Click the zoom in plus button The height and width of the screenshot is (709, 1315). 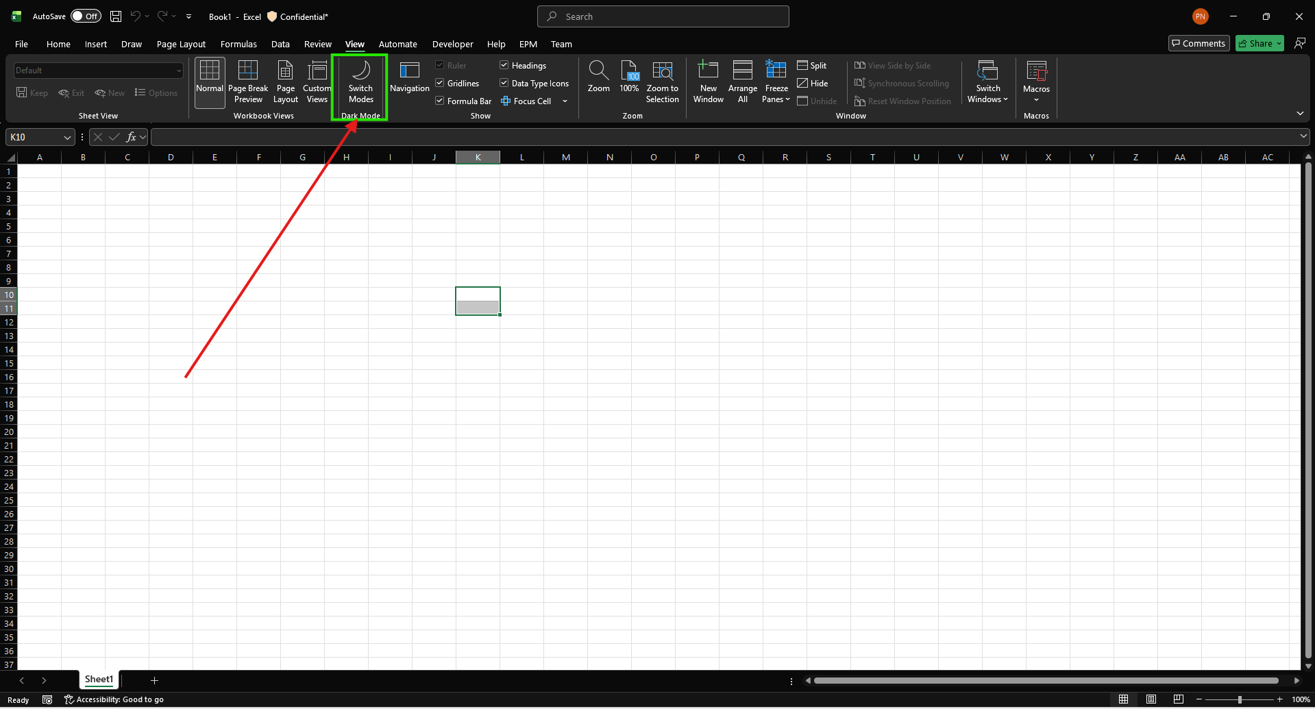(x=1279, y=700)
